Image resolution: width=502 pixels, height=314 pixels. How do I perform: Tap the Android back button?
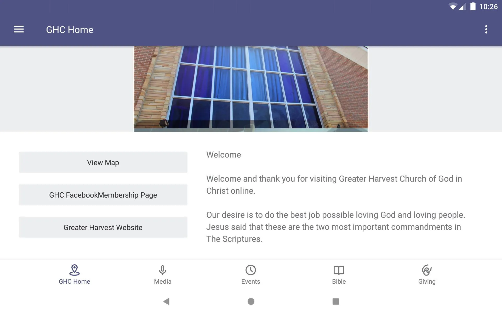coord(166,301)
